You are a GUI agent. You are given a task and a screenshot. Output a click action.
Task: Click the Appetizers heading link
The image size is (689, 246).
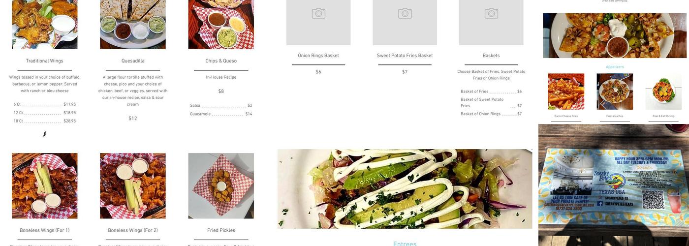tap(615, 67)
